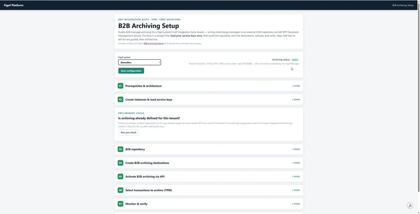The image size is (420, 214).
Task: Click the 'Archiving status:' label
Action: (x=281, y=60)
